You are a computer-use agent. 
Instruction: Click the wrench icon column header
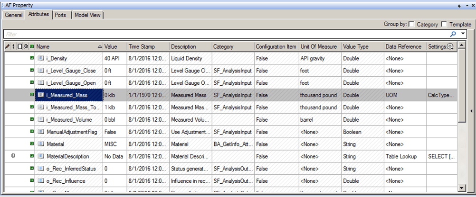tap(26, 46)
